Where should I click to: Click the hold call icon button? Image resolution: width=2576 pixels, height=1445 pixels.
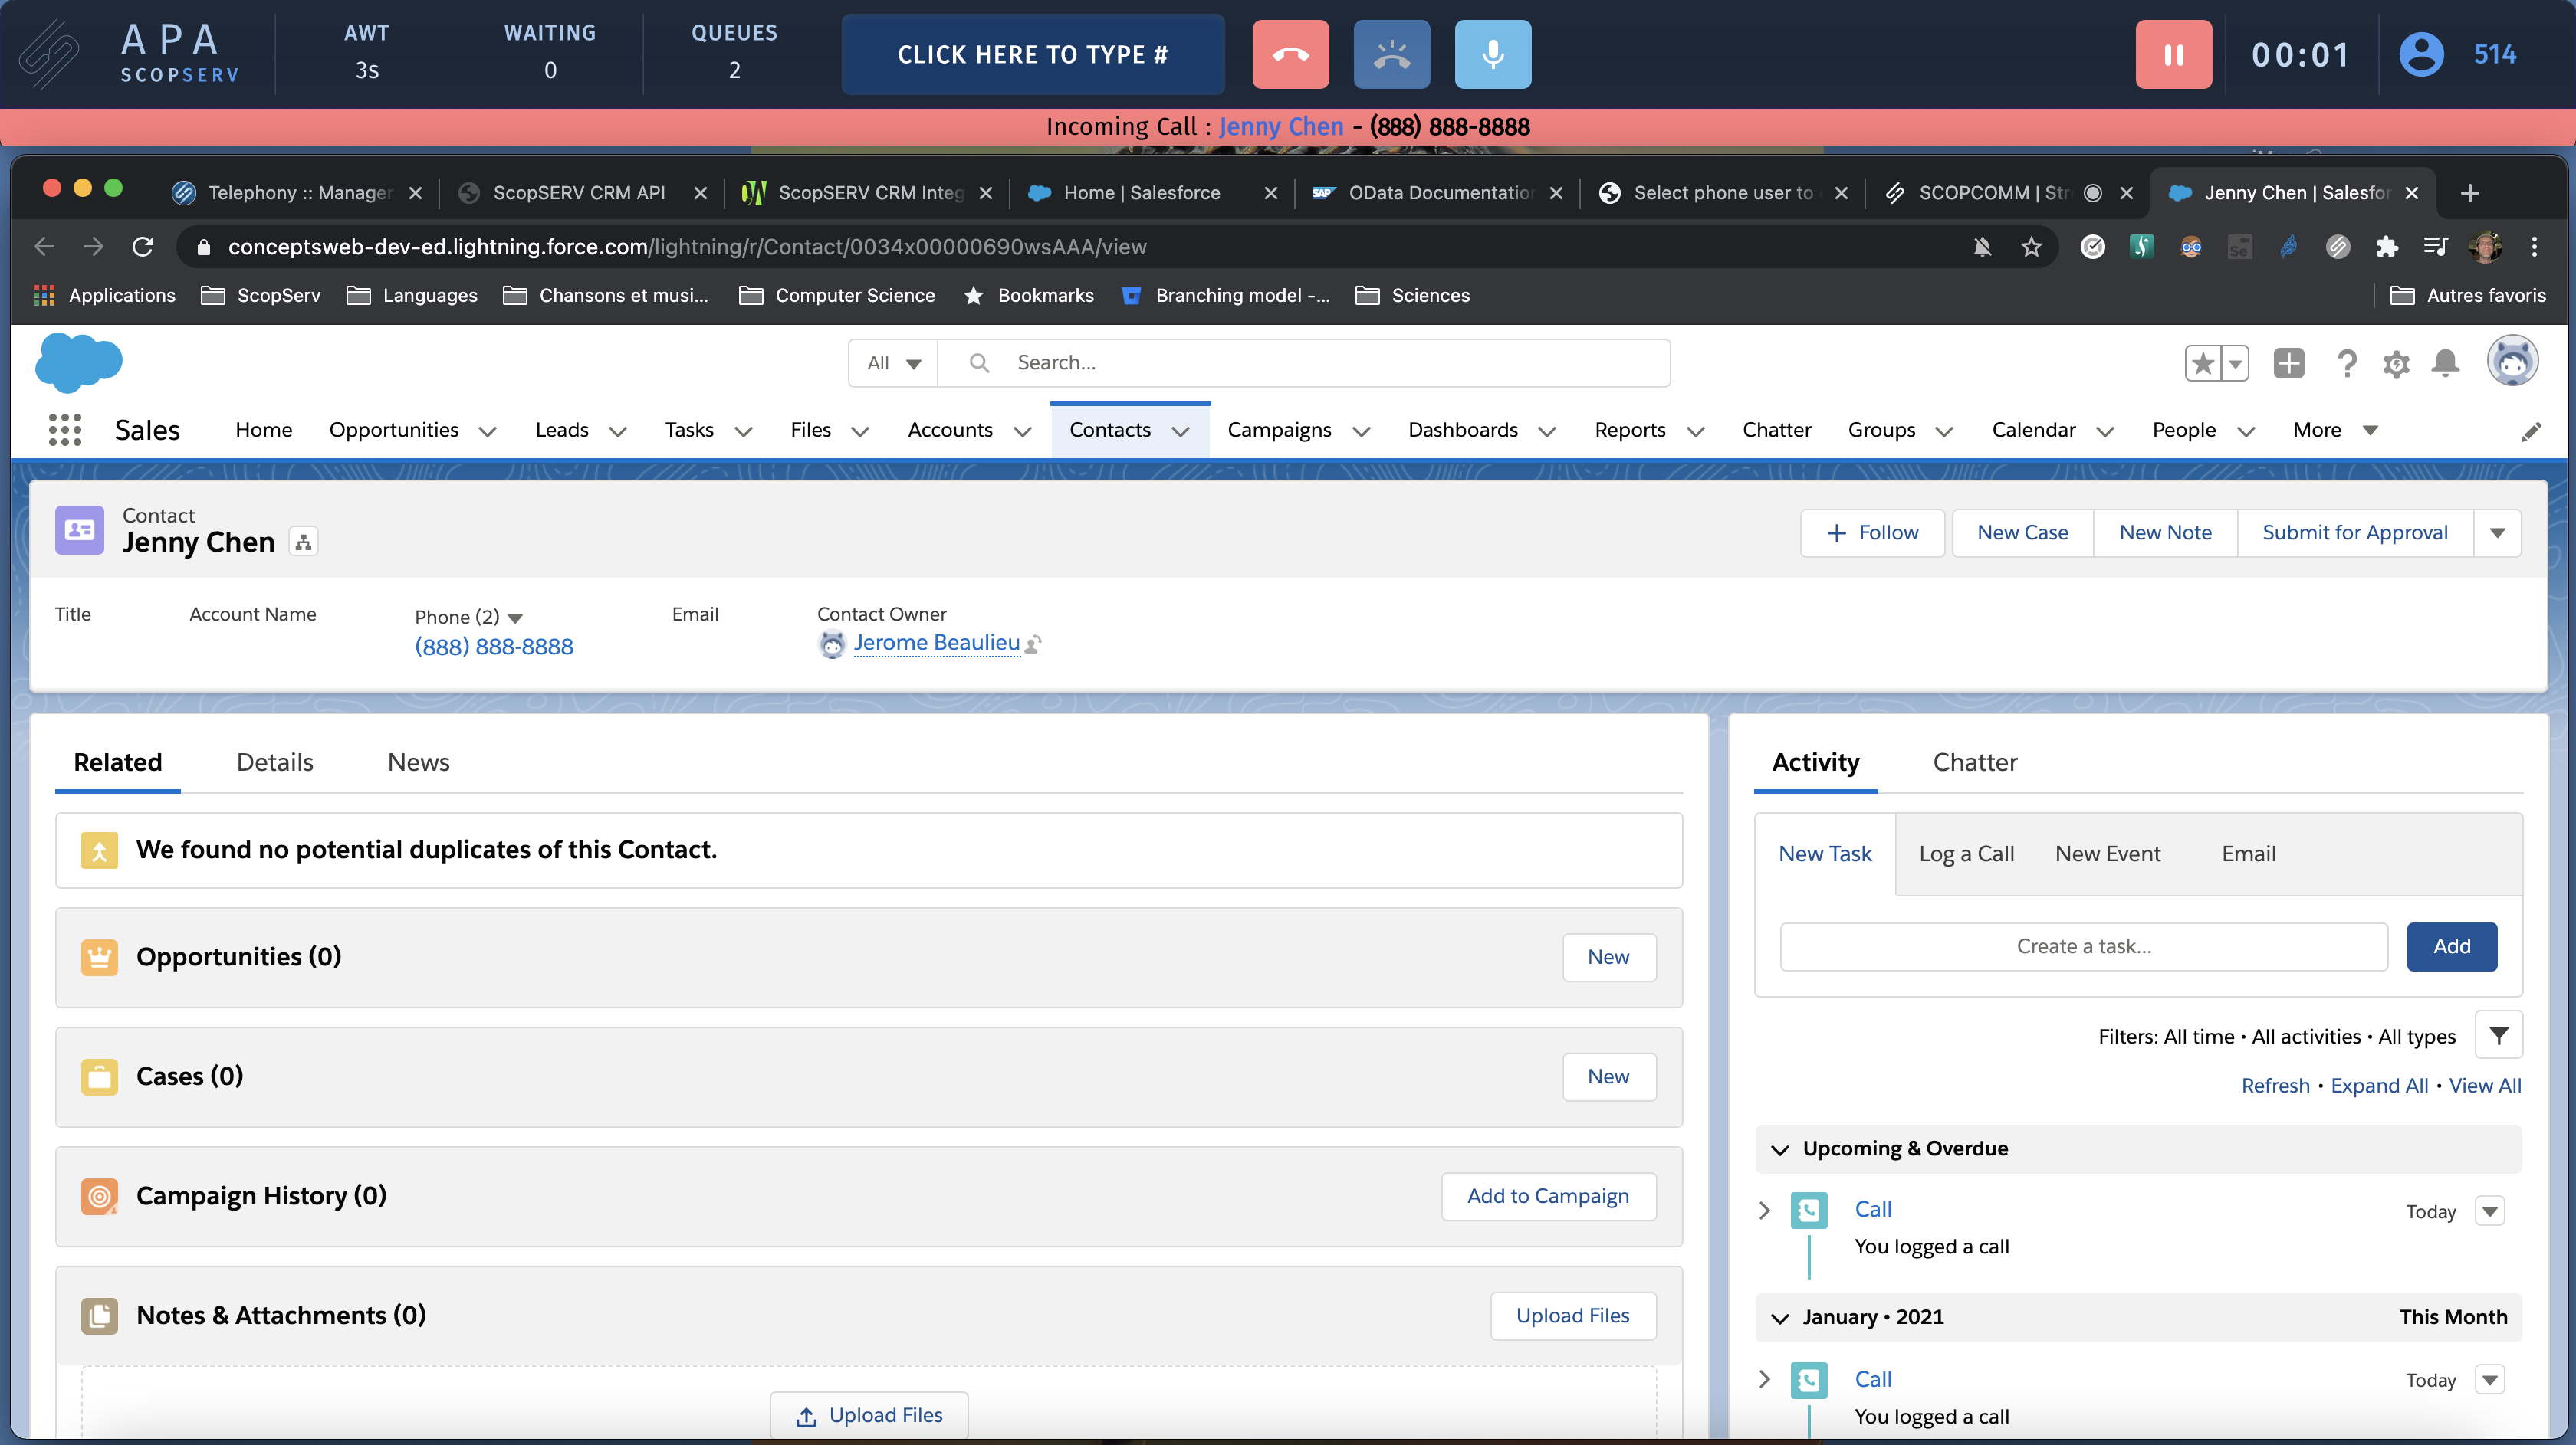coord(1391,54)
